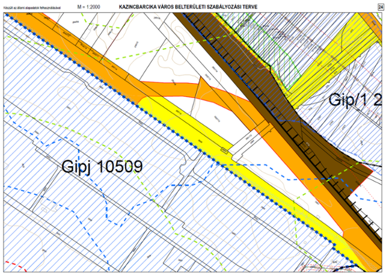Click the page number 24 box

[381, 5]
